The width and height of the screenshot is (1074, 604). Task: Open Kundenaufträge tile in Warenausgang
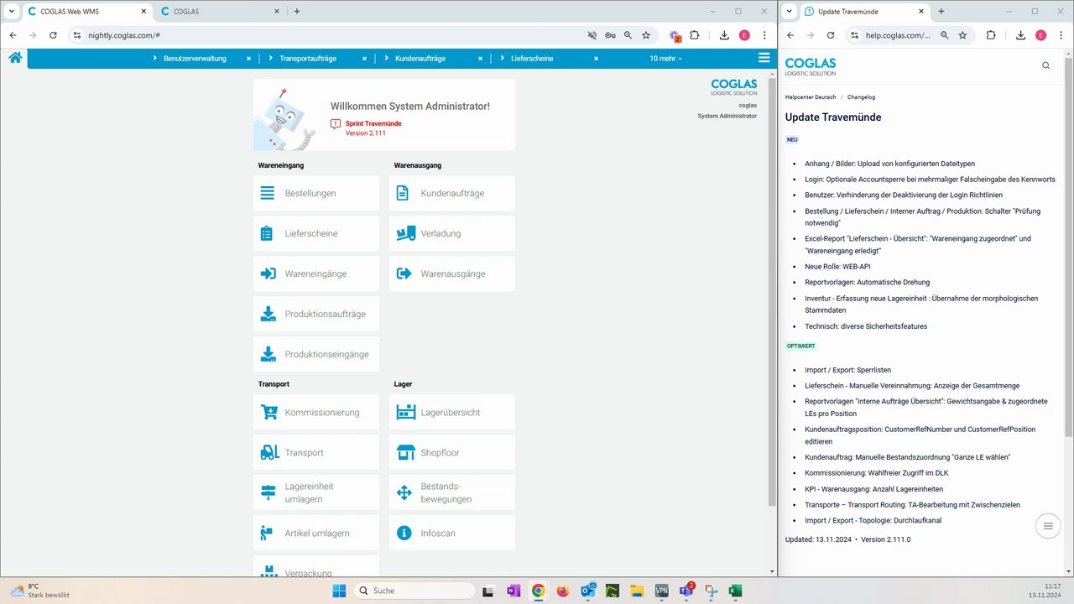pyautogui.click(x=452, y=193)
